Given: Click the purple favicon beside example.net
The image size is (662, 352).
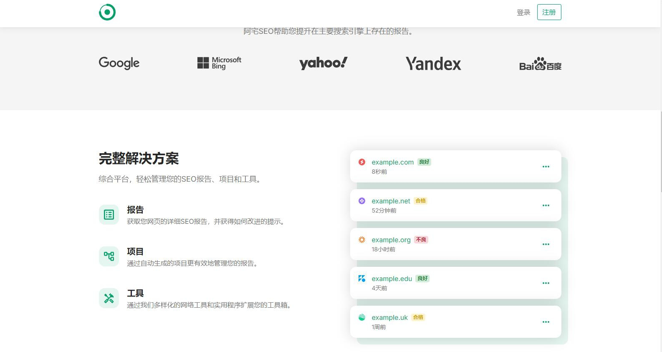Looking at the screenshot, I should coord(362,201).
